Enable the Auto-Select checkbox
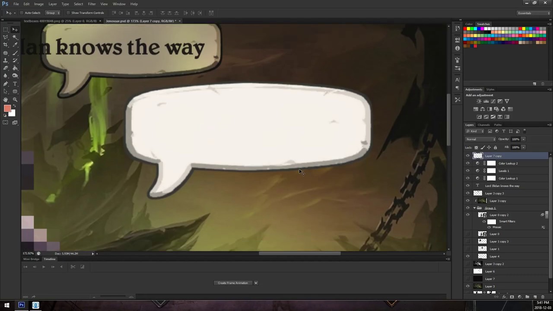 coord(22,13)
